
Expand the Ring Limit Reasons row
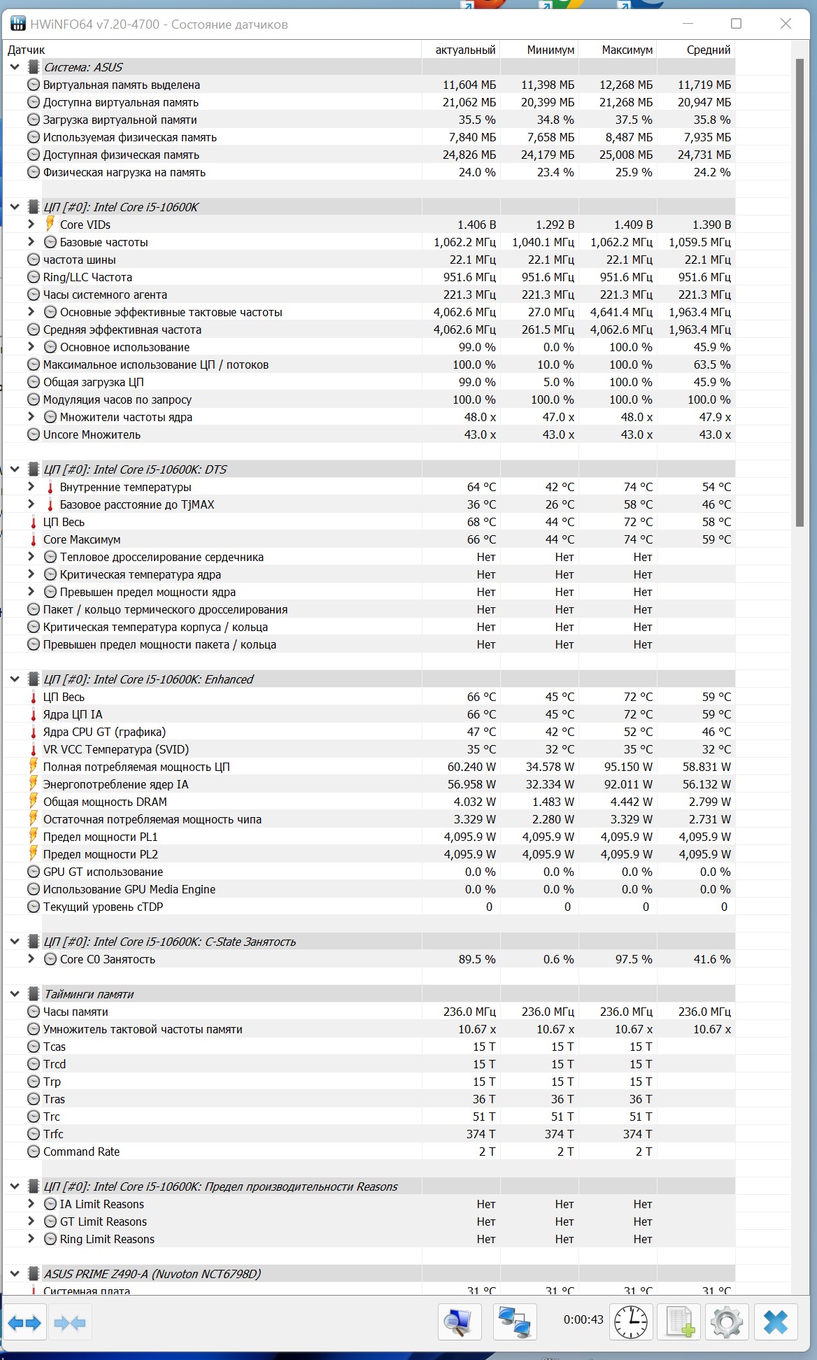pos(31,1239)
